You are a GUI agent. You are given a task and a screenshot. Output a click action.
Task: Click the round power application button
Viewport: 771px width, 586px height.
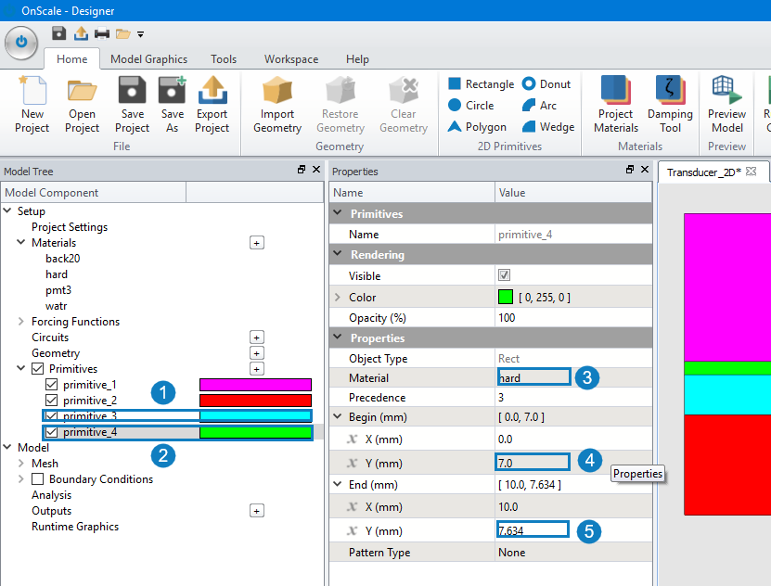[x=21, y=43]
